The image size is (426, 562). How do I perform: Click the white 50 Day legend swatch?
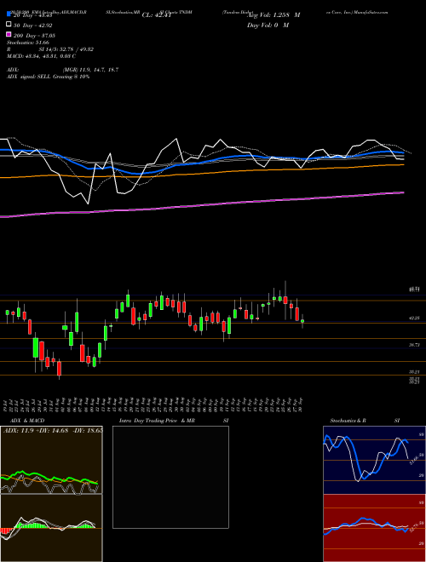(9, 25)
